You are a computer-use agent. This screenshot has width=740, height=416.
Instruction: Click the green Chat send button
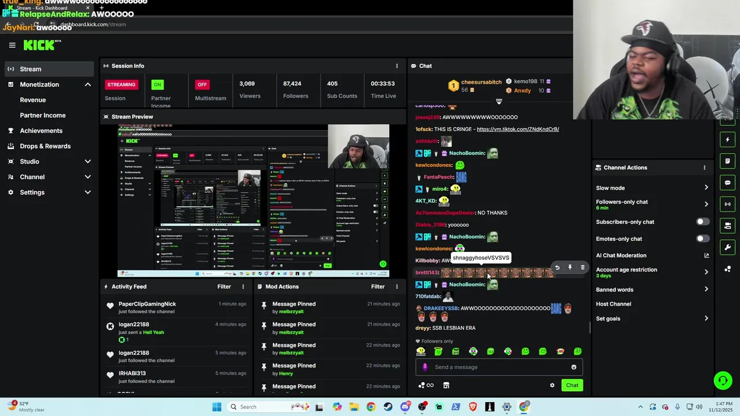pyautogui.click(x=572, y=385)
